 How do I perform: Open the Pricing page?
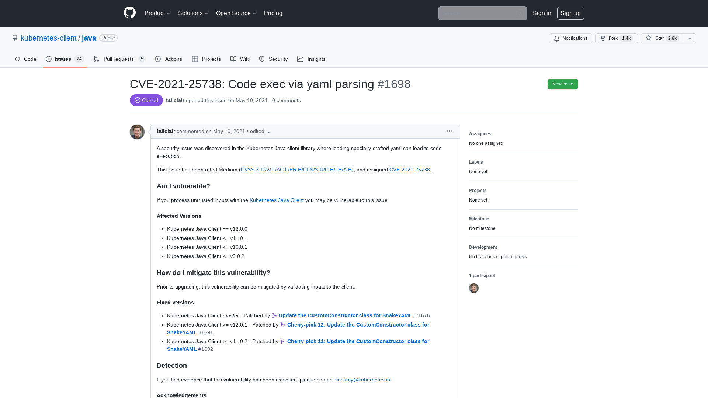(273, 13)
